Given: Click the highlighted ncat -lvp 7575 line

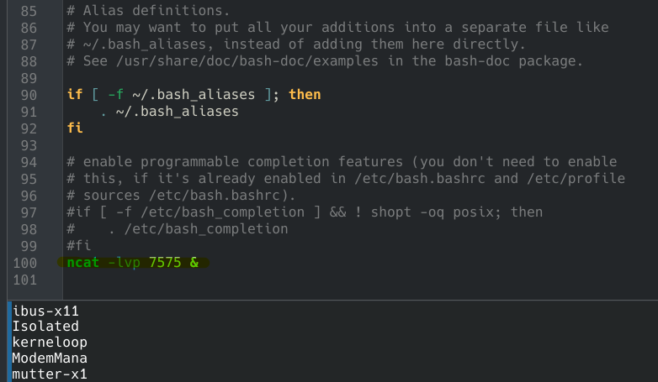Looking at the screenshot, I should 132,263.
